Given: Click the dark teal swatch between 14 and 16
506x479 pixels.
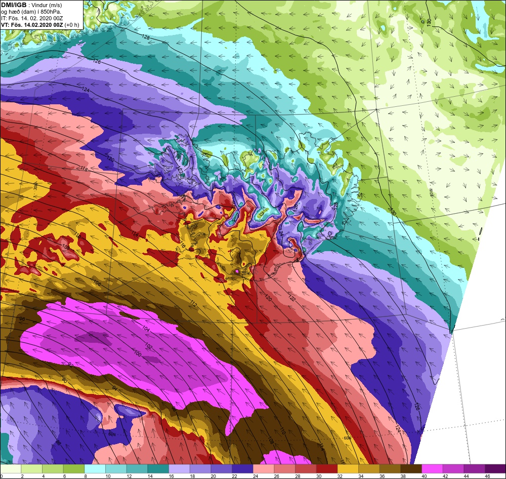Looking at the screenshot, I should (x=158, y=469).
